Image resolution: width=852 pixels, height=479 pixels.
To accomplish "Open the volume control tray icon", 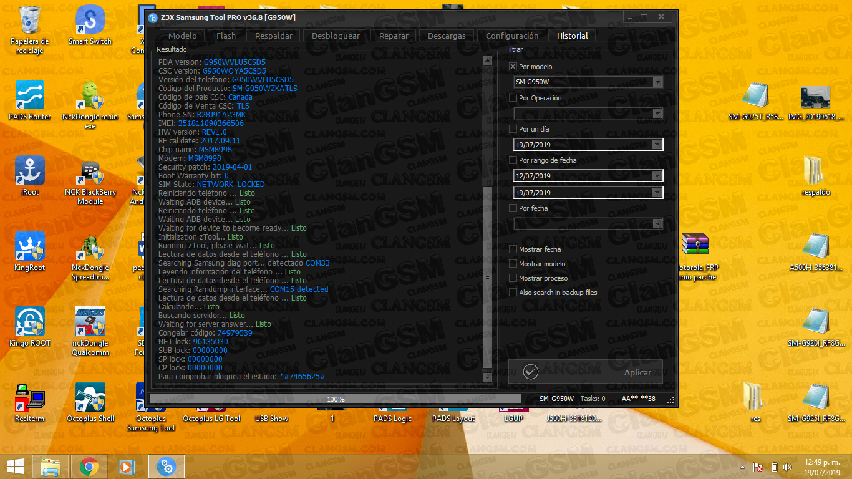I will click(787, 467).
